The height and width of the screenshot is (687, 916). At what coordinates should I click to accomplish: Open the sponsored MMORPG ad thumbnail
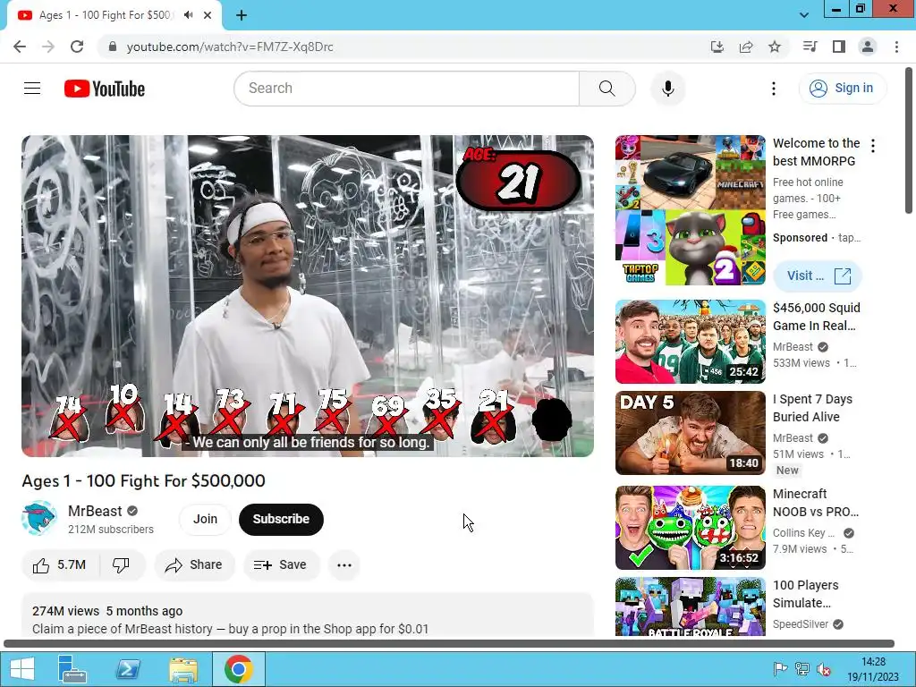point(690,210)
